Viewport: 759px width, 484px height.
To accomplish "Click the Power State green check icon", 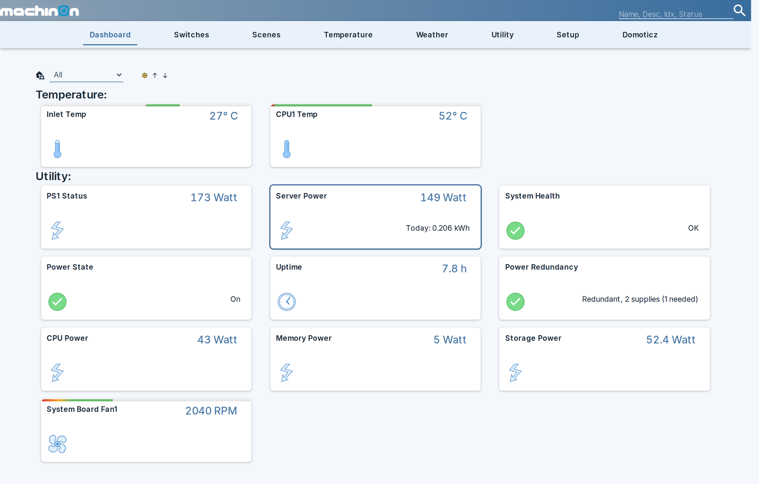I will pos(57,301).
